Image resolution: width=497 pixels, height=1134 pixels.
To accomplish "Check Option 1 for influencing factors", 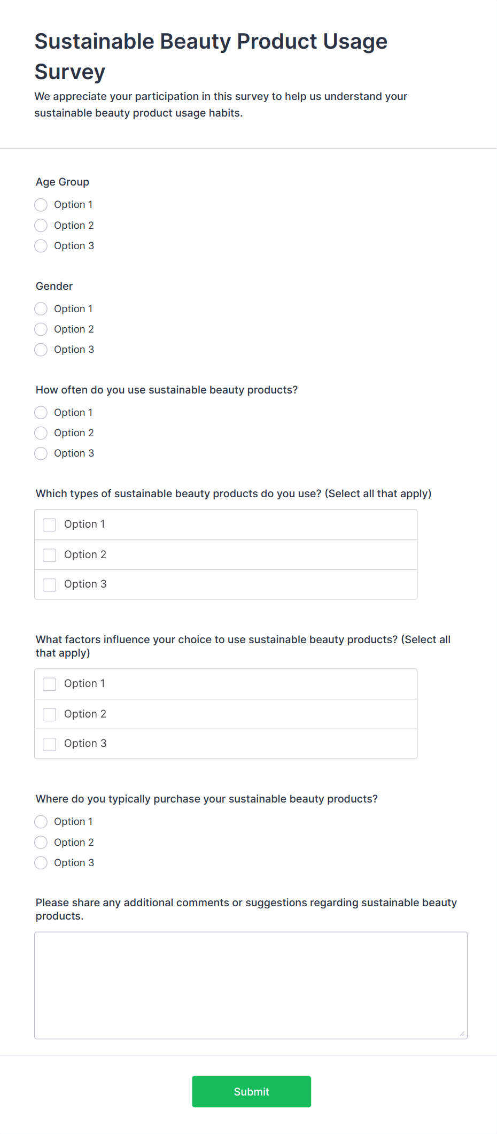I will (x=50, y=684).
